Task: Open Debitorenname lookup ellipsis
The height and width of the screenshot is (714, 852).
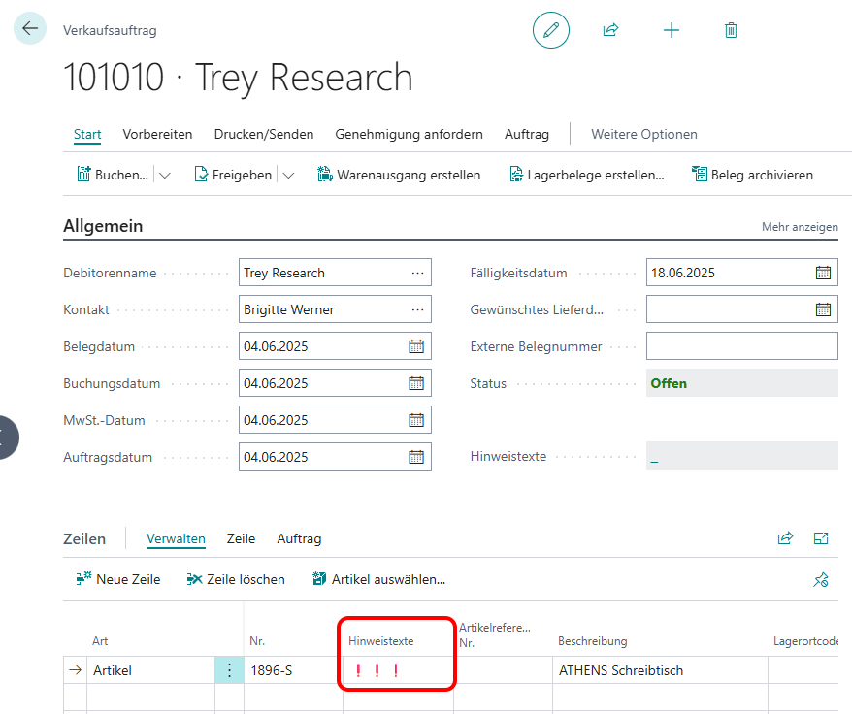Action: pyautogui.click(x=417, y=273)
